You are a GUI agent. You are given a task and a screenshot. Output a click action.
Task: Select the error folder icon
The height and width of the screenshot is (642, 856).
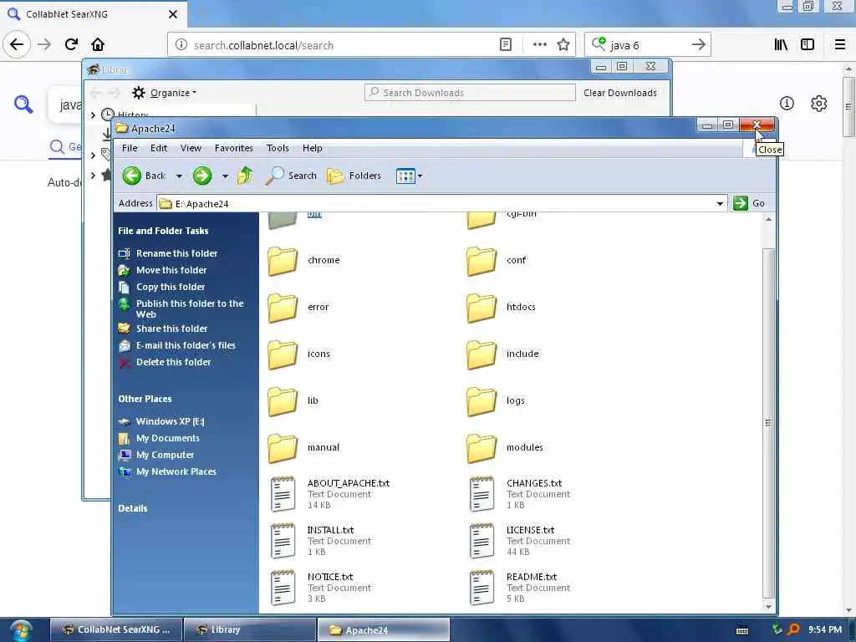283,308
